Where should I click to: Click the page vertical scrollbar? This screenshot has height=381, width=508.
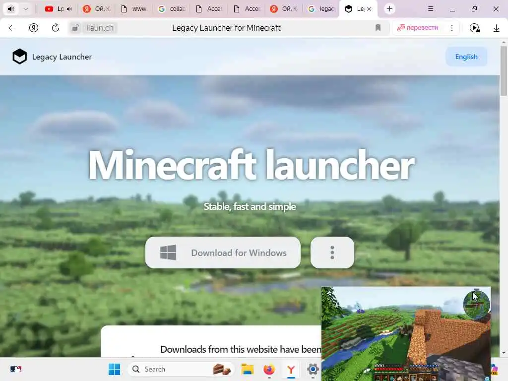pyautogui.click(x=504, y=71)
